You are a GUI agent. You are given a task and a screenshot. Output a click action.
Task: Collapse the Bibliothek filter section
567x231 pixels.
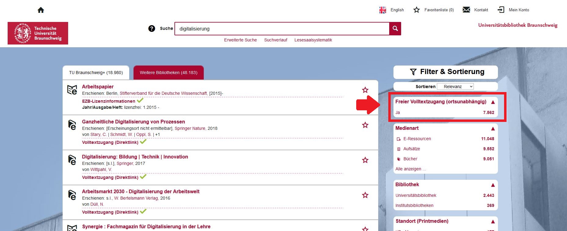click(493, 185)
